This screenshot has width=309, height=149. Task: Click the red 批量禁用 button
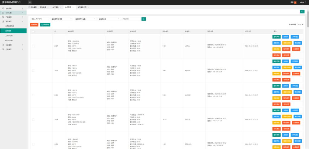[34, 25]
